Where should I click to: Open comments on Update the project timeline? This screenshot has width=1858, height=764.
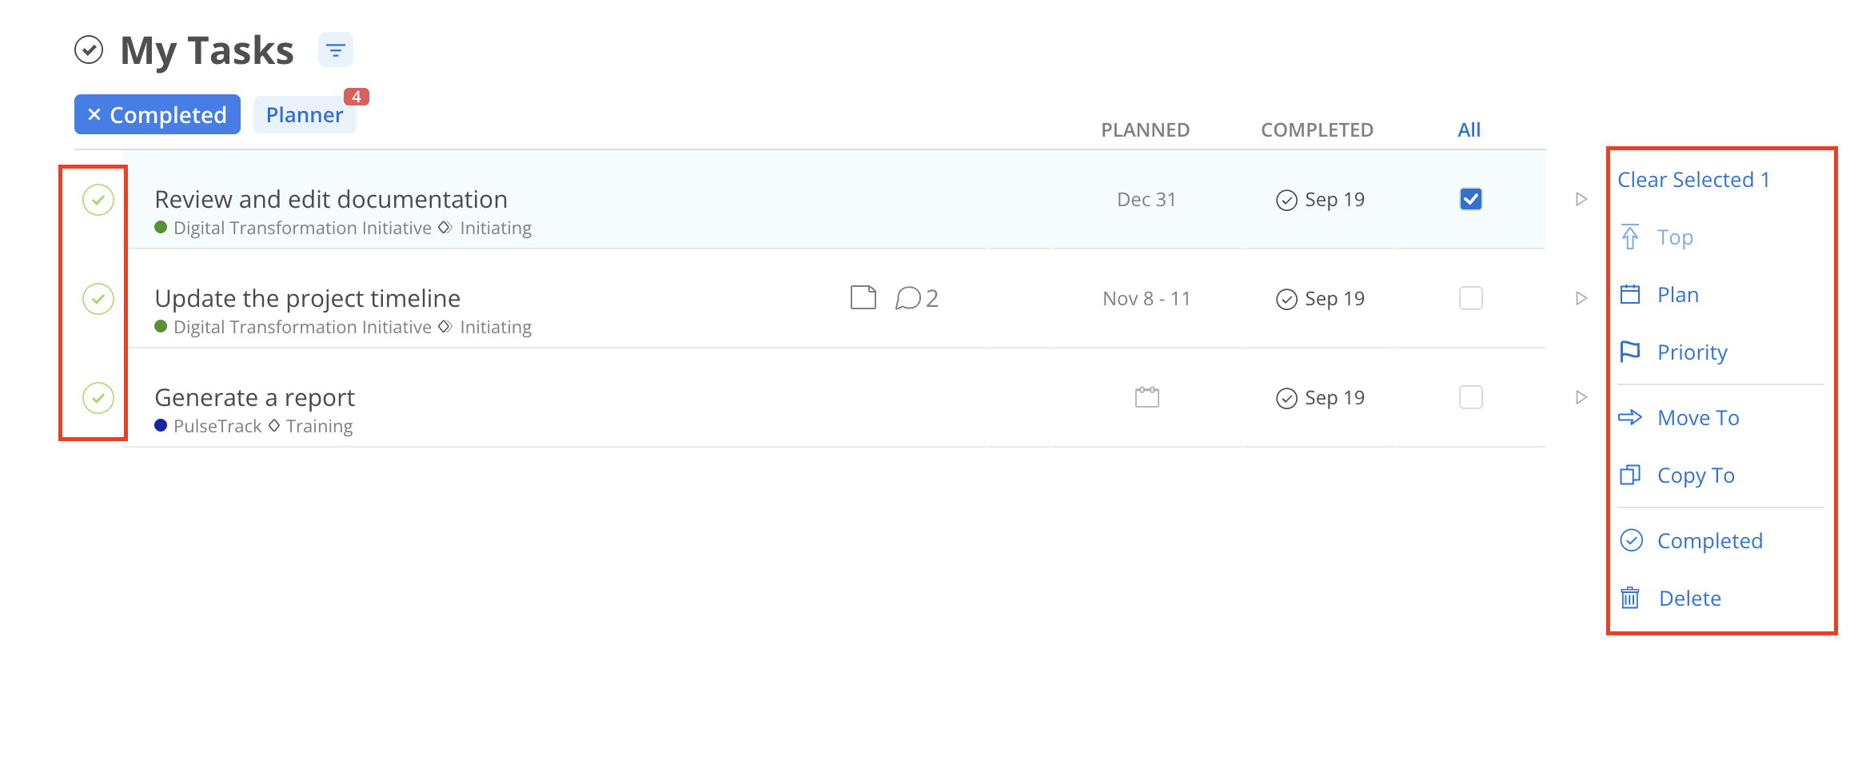coord(915,298)
